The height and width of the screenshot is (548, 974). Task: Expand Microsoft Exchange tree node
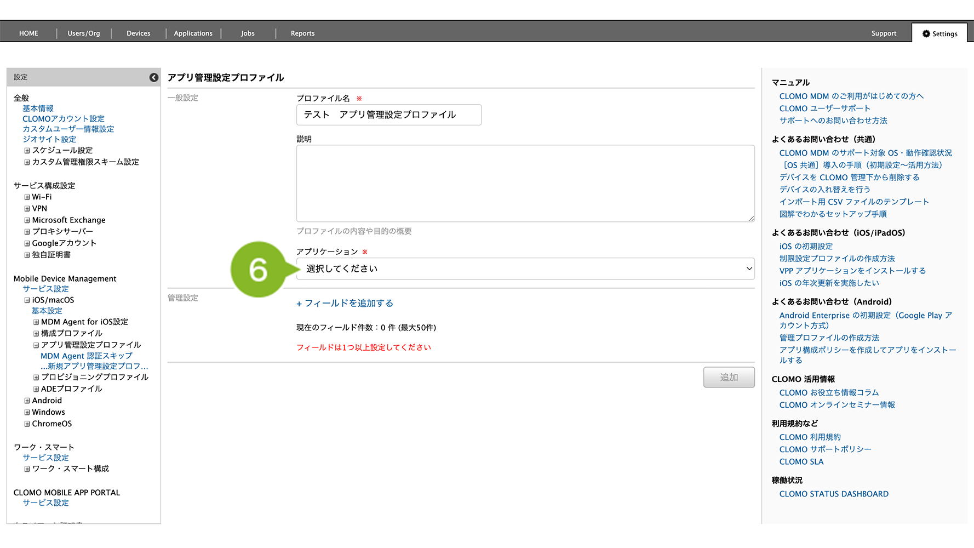click(27, 220)
